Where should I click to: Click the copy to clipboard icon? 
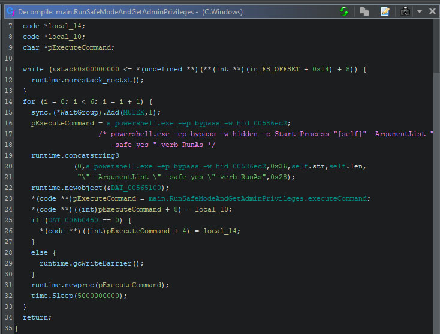[364, 11]
